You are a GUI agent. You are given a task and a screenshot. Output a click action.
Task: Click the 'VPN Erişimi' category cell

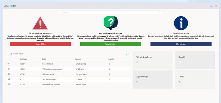point(79,69)
